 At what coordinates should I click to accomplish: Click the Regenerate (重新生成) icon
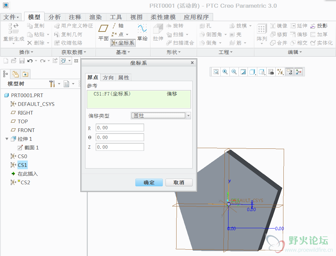point(13,29)
